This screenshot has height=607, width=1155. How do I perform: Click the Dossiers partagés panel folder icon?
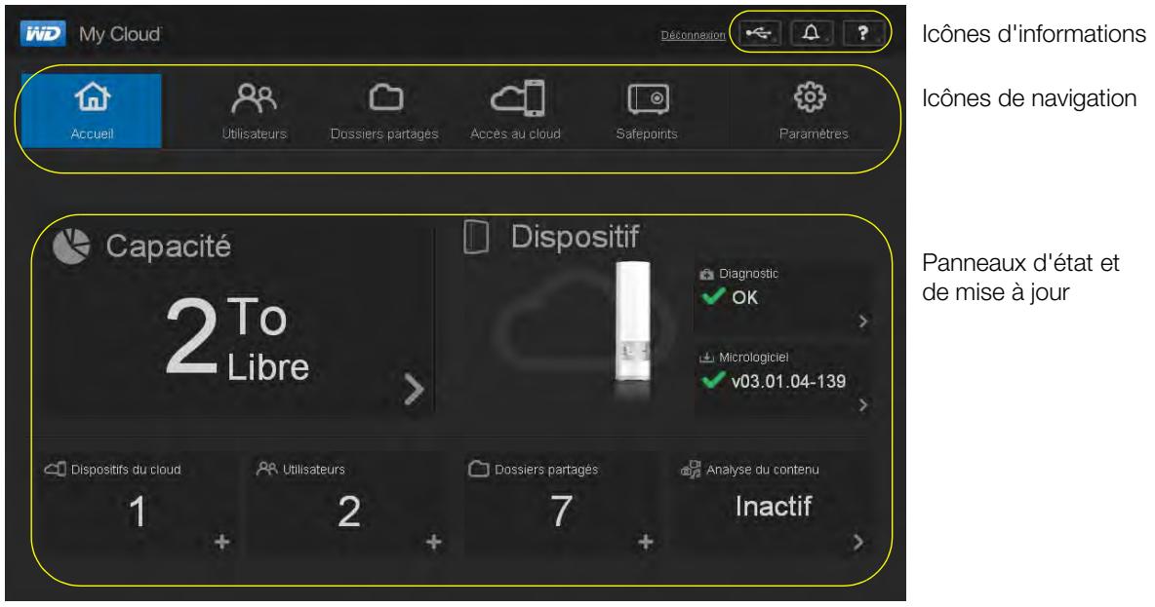point(479,469)
